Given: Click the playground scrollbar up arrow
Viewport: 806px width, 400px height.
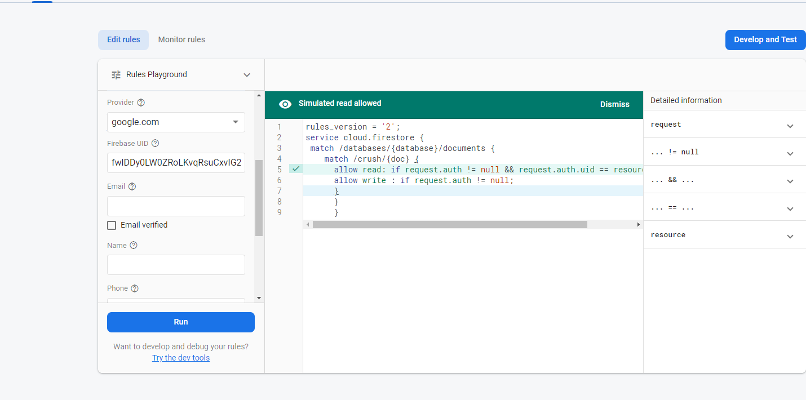Looking at the screenshot, I should click(x=259, y=96).
